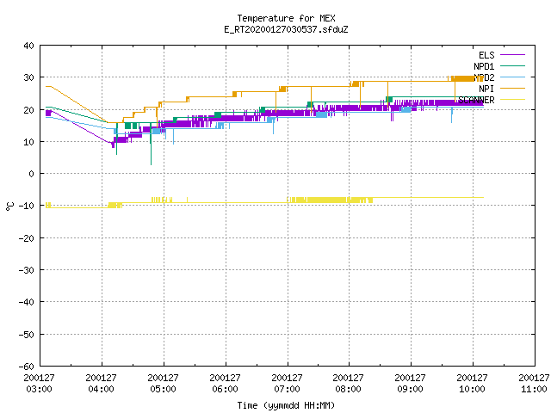Click the x-axis tick label 09:00
This screenshot has height=413, width=551.
(410, 389)
